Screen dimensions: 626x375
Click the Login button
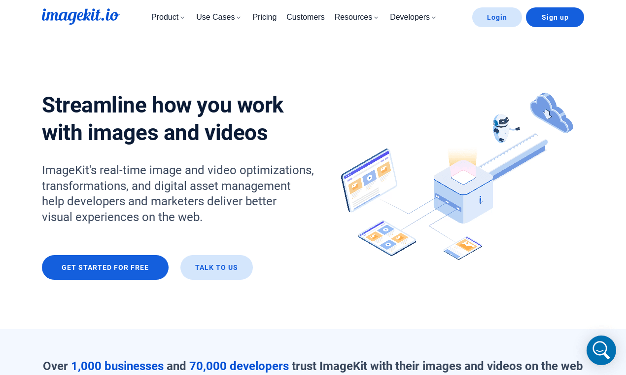click(497, 17)
